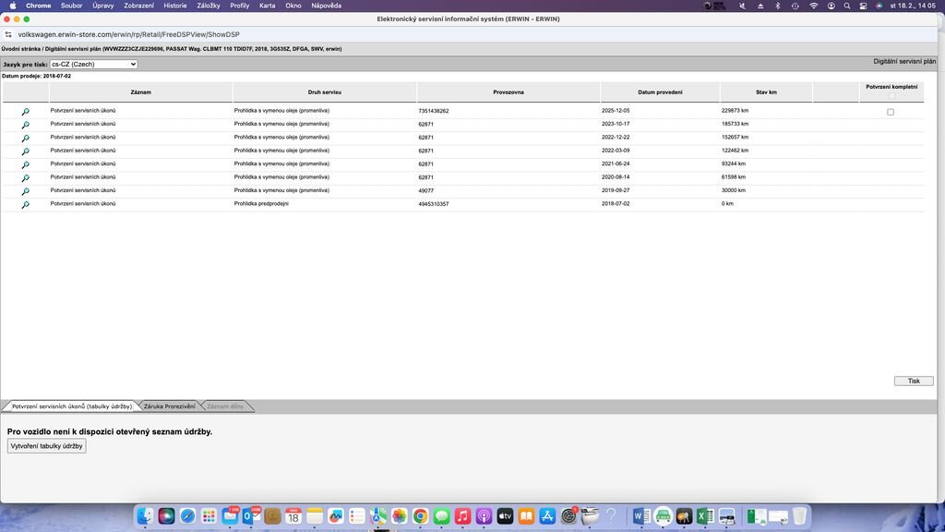945x532 pixels.
Task: Open the Wi-Fi status menu
Action: point(813,6)
